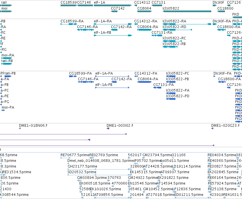Click EST GM03894.3prime
242x199 pixels.
tap(92, 178)
